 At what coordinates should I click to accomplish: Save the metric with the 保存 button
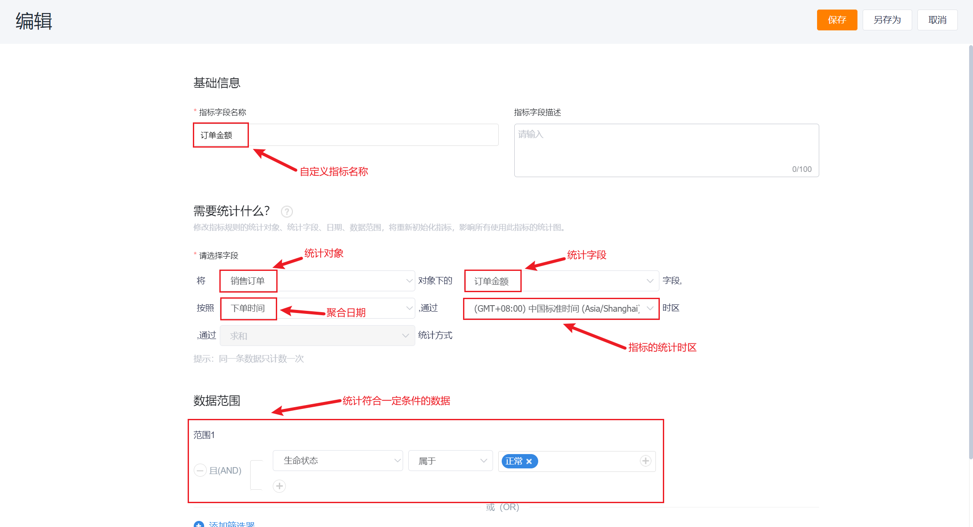click(837, 20)
